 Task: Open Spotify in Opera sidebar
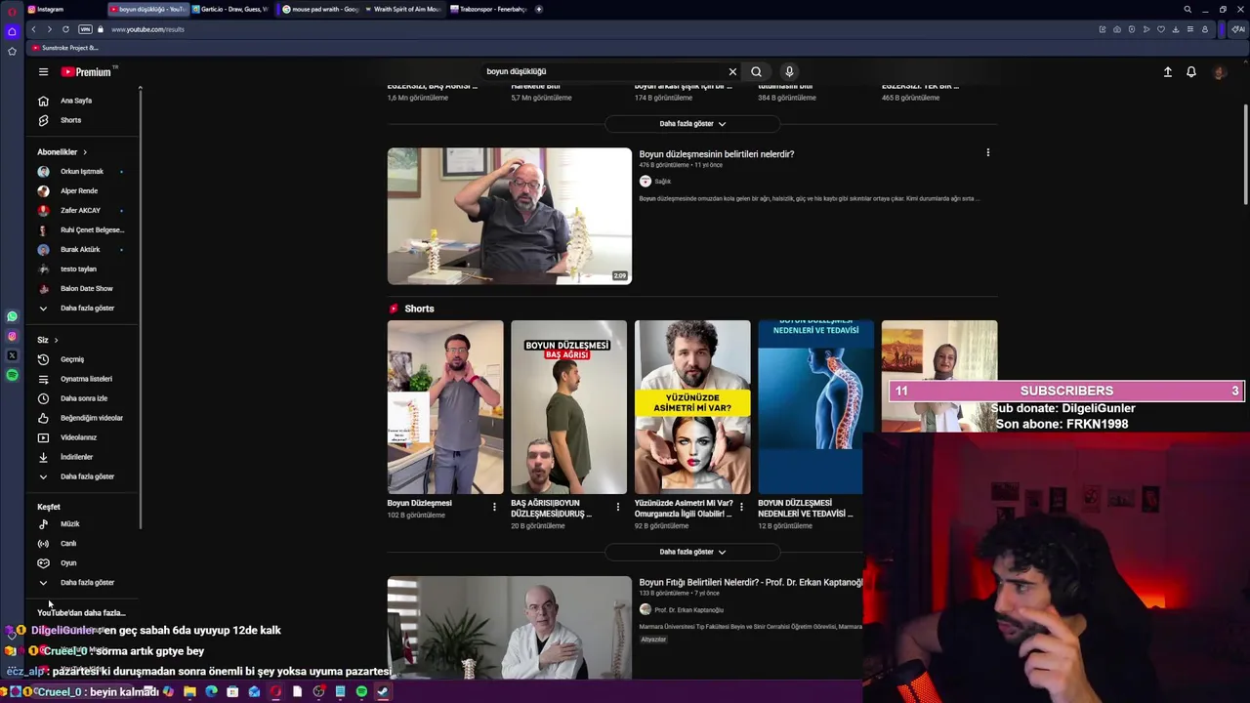(x=12, y=375)
